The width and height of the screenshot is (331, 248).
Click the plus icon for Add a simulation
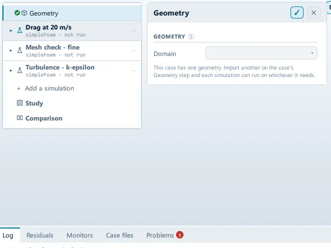tap(19, 88)
